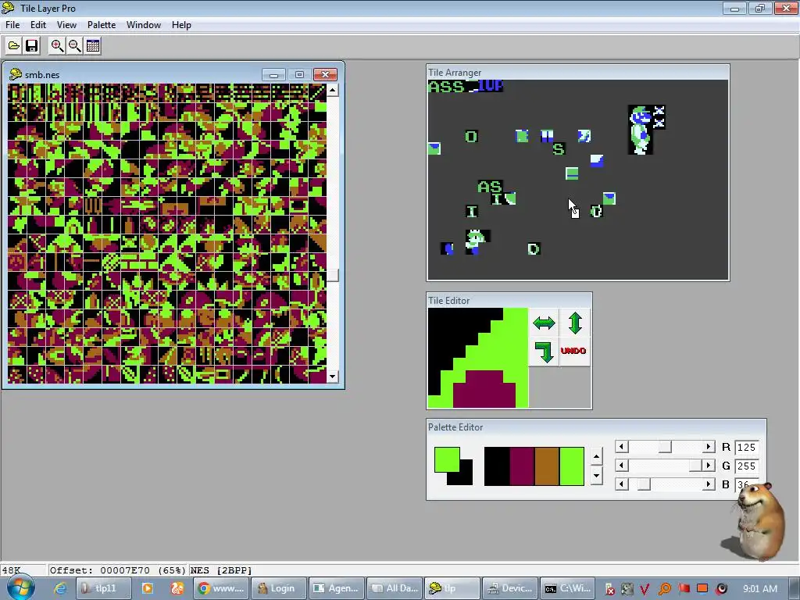
Task: Click the taskbar clock showing 9:01 AM
Action: (x=759, y=588)
